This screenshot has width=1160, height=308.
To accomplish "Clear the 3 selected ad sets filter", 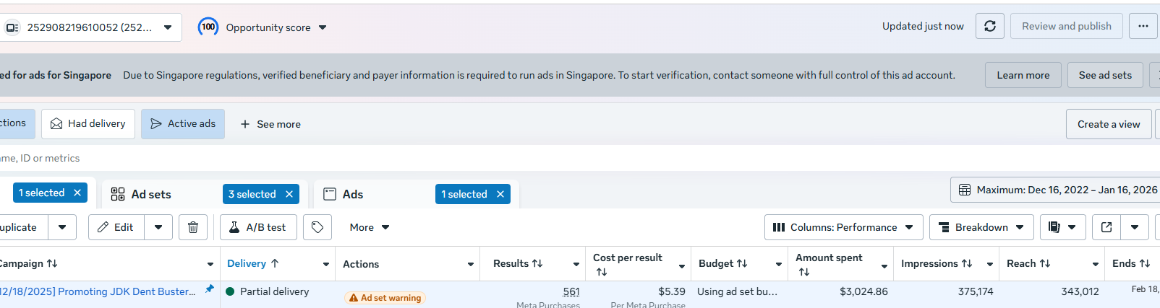I will [x=289, y=194].
